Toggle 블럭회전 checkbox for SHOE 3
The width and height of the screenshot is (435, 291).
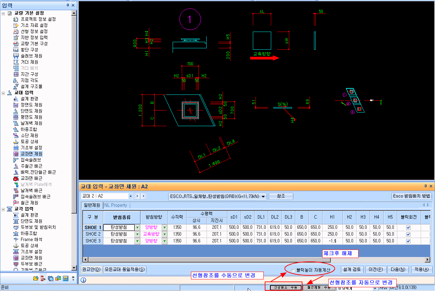[x=408, y=241]
